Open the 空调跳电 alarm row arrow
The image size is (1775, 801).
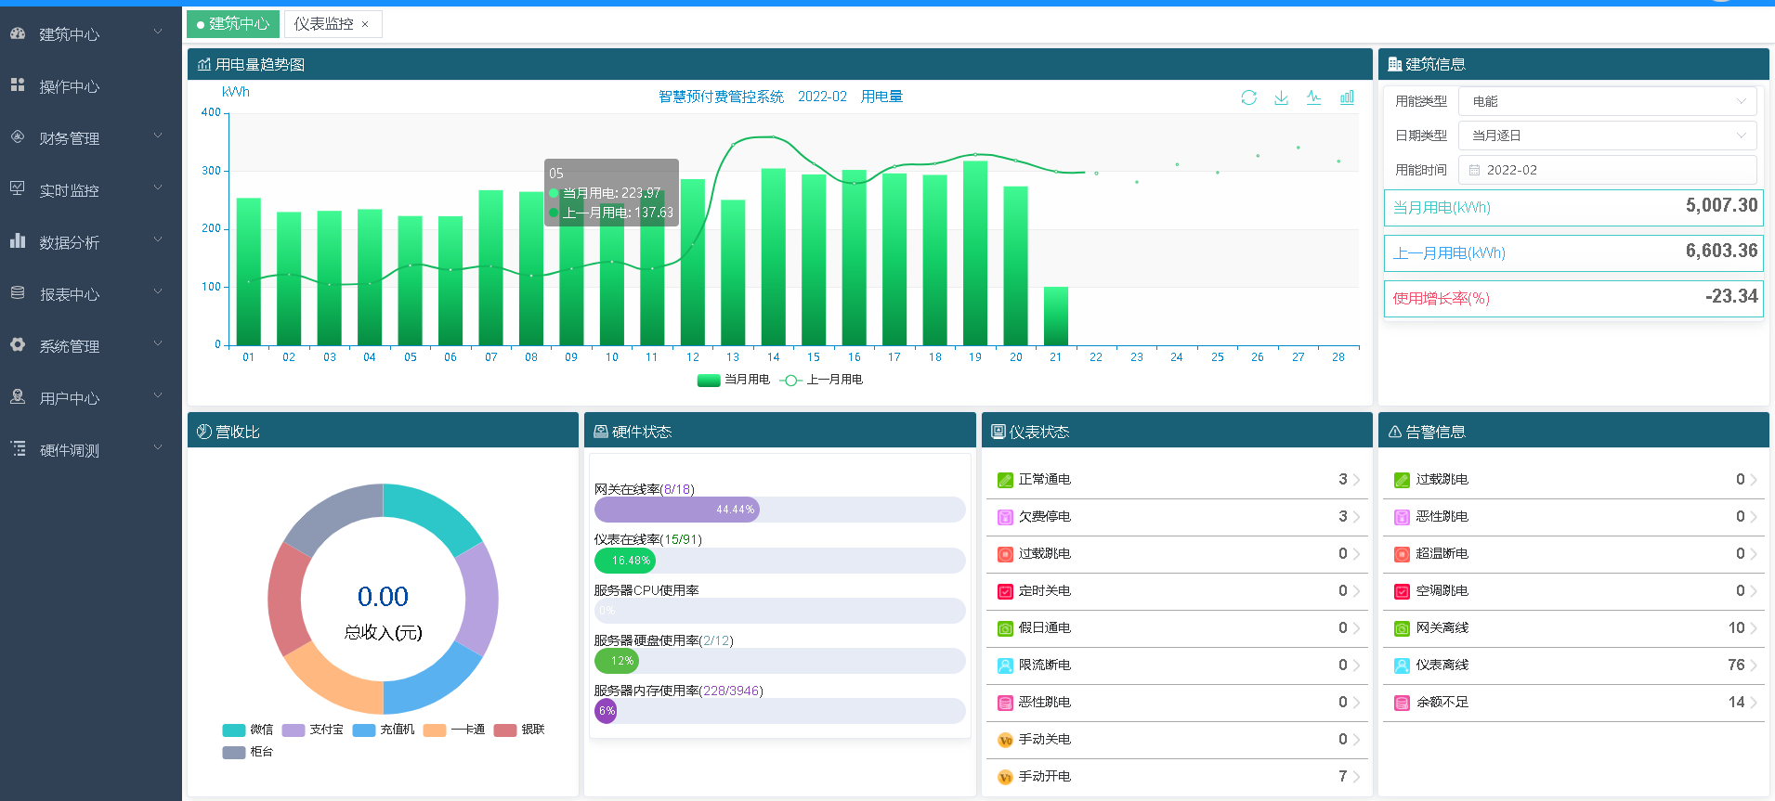pyautogui.click(x=1754, y=591)
